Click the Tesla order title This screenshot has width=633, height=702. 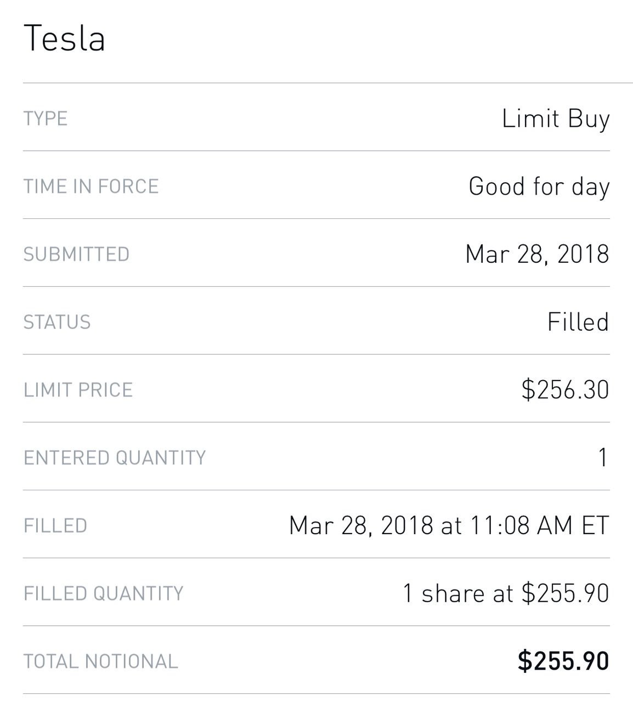click(64, 38)
